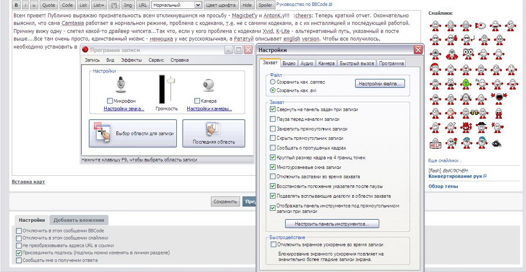Image resolution: width=526 pixels, height=272 pixels.
Task: Click the red recorder icon in title bar
Action: click(x=85, y=50)
